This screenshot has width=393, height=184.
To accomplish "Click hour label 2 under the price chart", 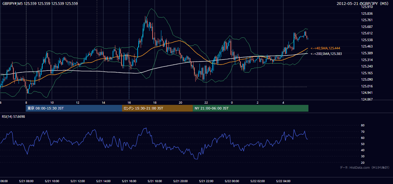I will pos(257,102).
